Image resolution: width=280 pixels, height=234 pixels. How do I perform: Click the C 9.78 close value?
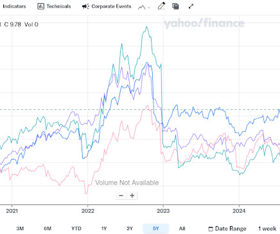13,24
